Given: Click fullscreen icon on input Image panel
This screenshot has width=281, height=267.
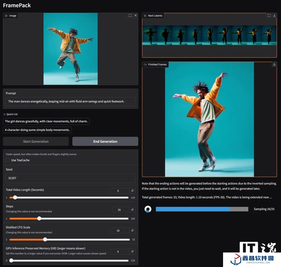Looking at the screenshot, I should [x=130, y=16].
